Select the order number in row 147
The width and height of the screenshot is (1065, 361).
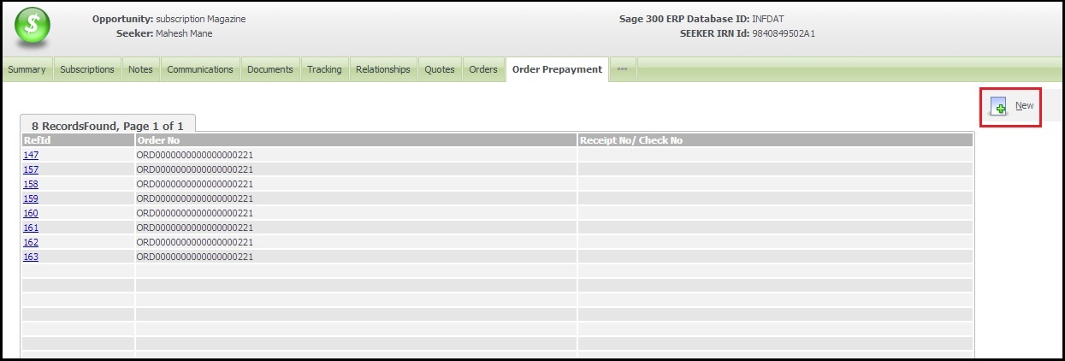tap(195, 155)
